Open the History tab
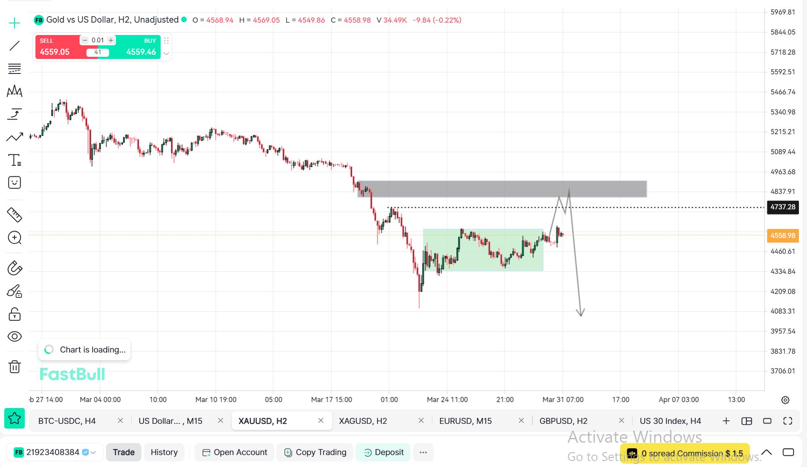The width and height of the screenshot is (807, 467). (164, 452)
